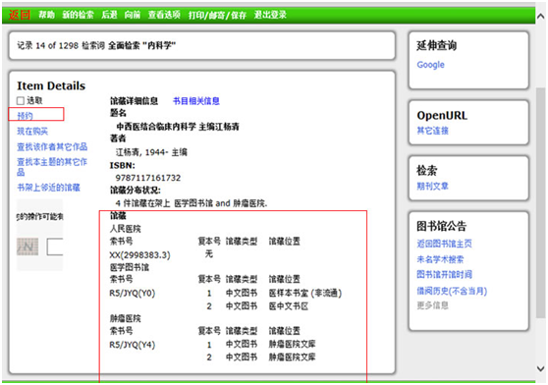Click 其它连接 under OpenURL
This screenshot has height=385, width=548.
coord(432,131)
